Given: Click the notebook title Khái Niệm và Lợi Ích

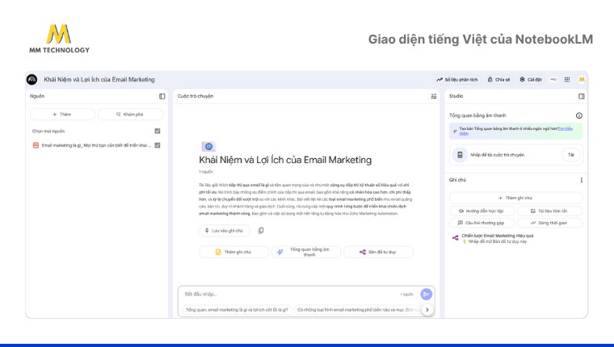Looking at the screenshot, I should click(x=99, y=79).
